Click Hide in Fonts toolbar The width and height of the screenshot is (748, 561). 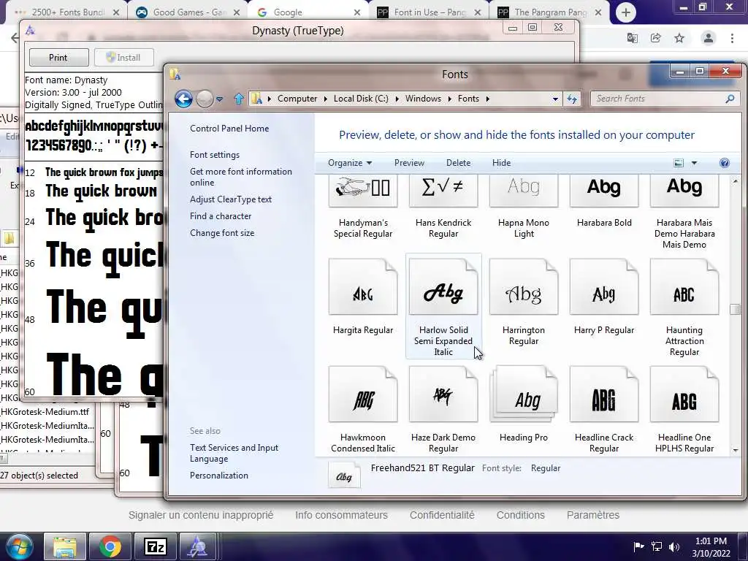(x=501, y=163)
